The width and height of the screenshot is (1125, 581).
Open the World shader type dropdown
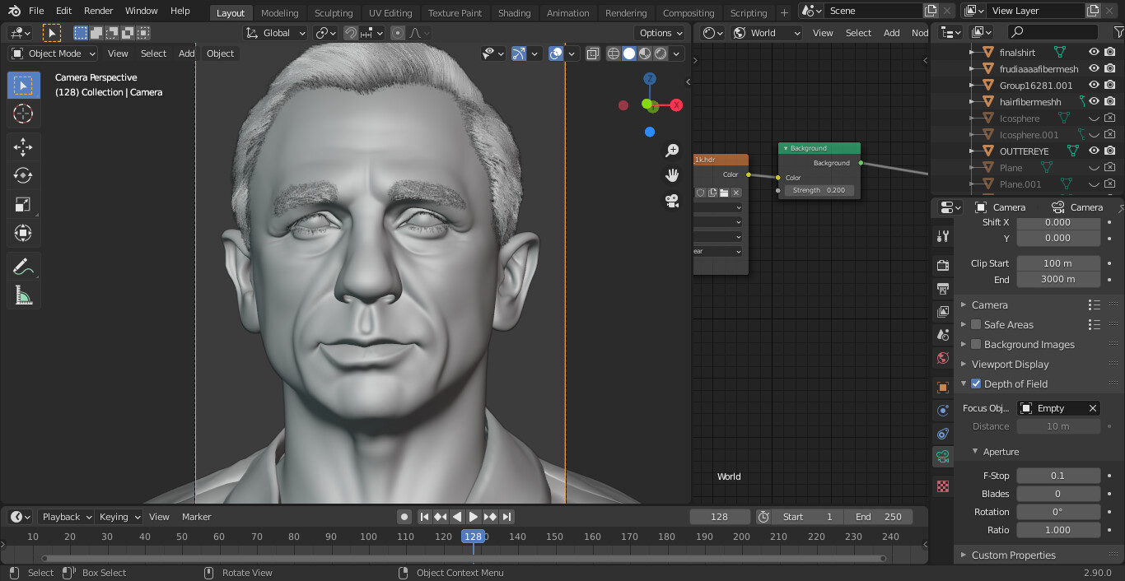(x=768, y=33)
